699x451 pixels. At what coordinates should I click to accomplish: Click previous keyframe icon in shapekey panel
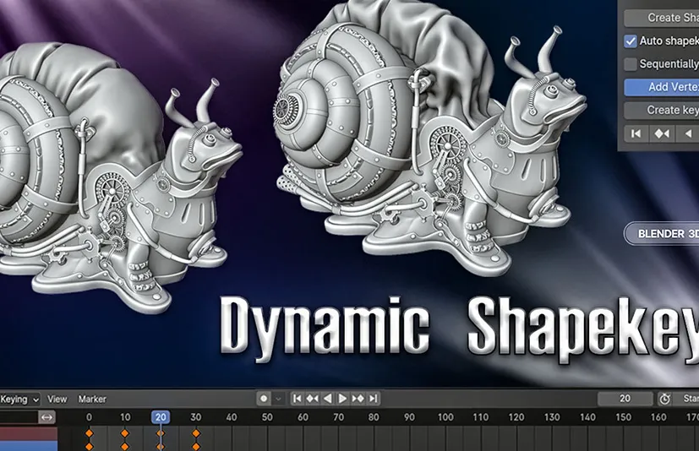(x=662, y=133)
